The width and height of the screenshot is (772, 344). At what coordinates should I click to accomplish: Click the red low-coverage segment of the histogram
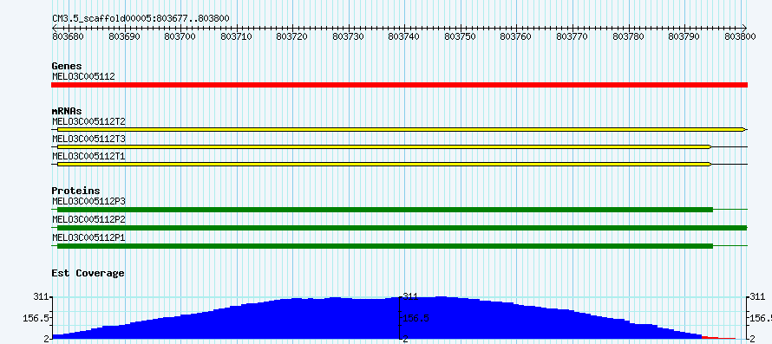coord(719,338)
